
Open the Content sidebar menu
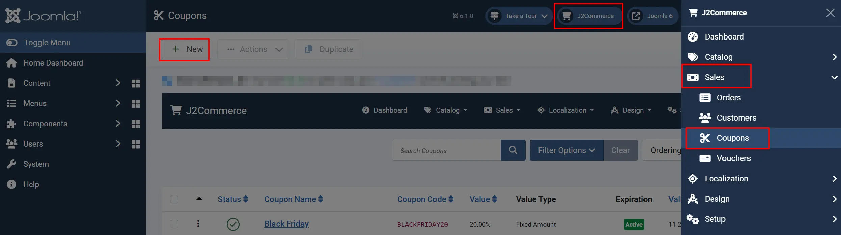click(x=37, y=83)
